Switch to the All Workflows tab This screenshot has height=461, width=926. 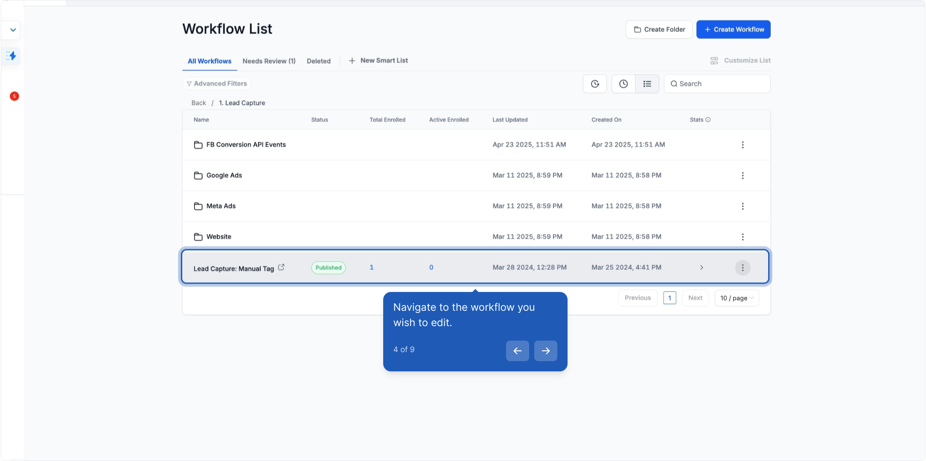click(x=210, y=61)
